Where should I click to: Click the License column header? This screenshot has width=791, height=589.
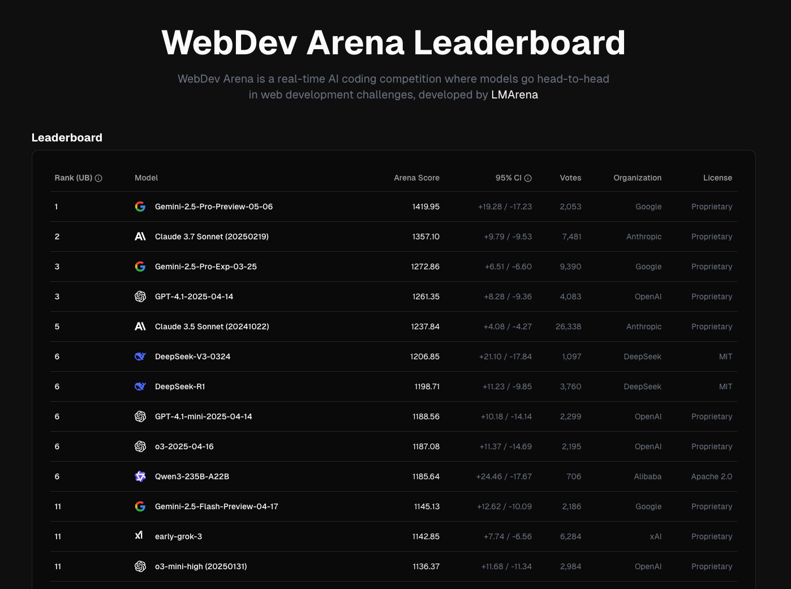[x=717, y=178]
